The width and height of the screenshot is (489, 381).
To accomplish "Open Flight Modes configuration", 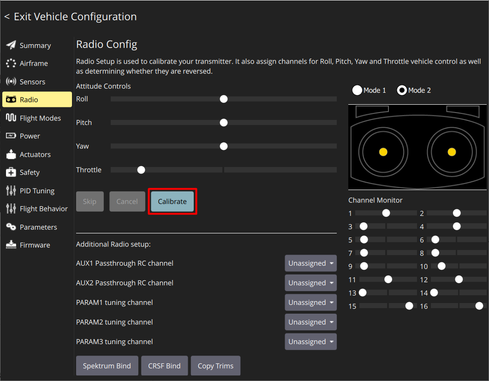I will [11, 118].
